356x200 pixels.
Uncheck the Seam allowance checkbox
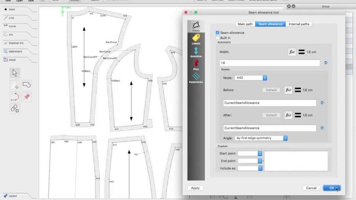pos(218,33)
